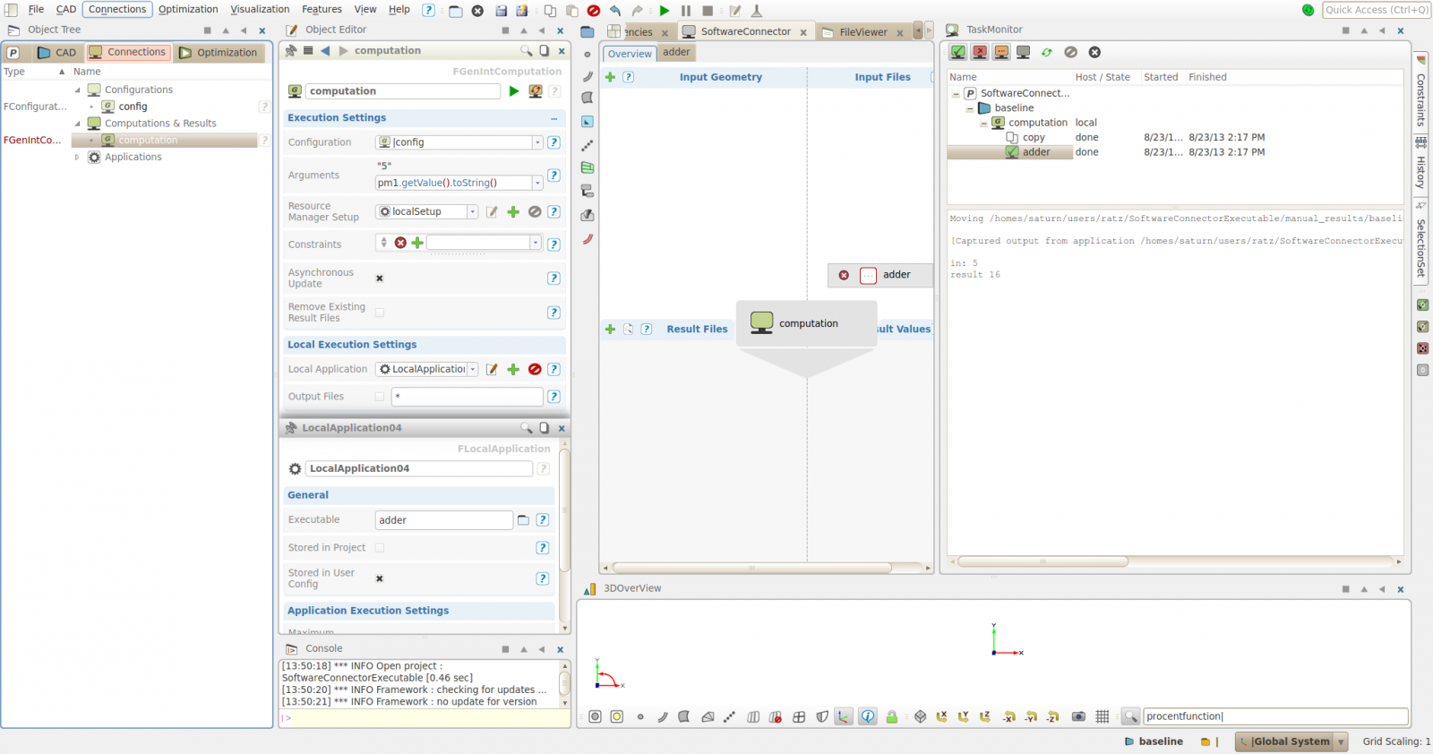Click the search magnifier in Object Editor header
Image resolution: width=1433 pixels, height=754 pixels.
click(x=527, y=51)
